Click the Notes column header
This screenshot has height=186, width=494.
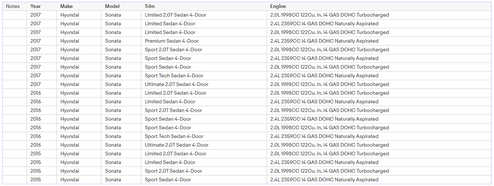pos(13,6)
